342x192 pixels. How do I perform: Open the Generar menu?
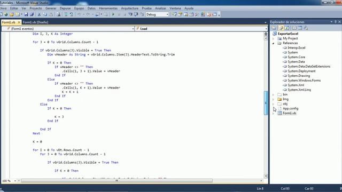(51, 9)
